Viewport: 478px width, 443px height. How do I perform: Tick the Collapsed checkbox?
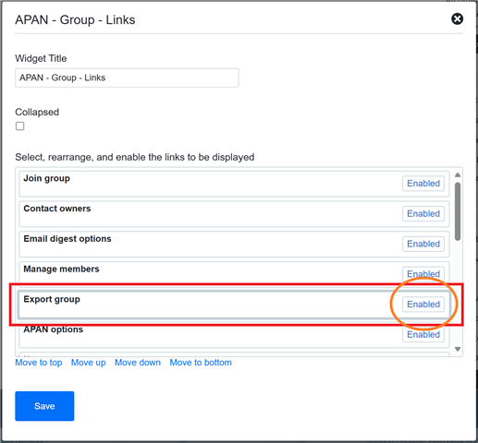pos(20,126)
